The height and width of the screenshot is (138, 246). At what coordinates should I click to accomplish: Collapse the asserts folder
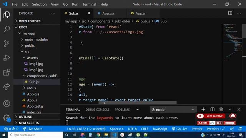[x=37, y=58]
